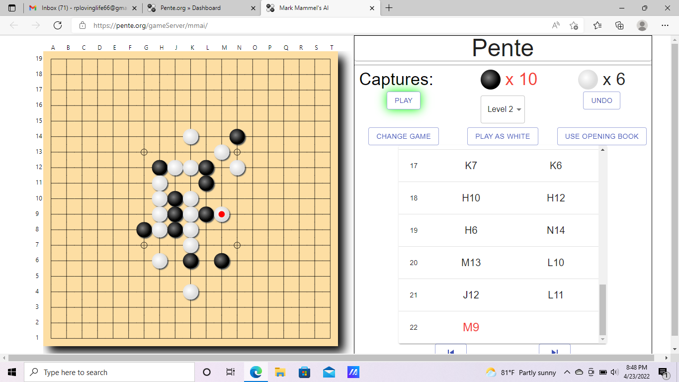Click the black stone at G8
Image resolution: width=679 pixels, height=382 pixels.
click(144, 230)
